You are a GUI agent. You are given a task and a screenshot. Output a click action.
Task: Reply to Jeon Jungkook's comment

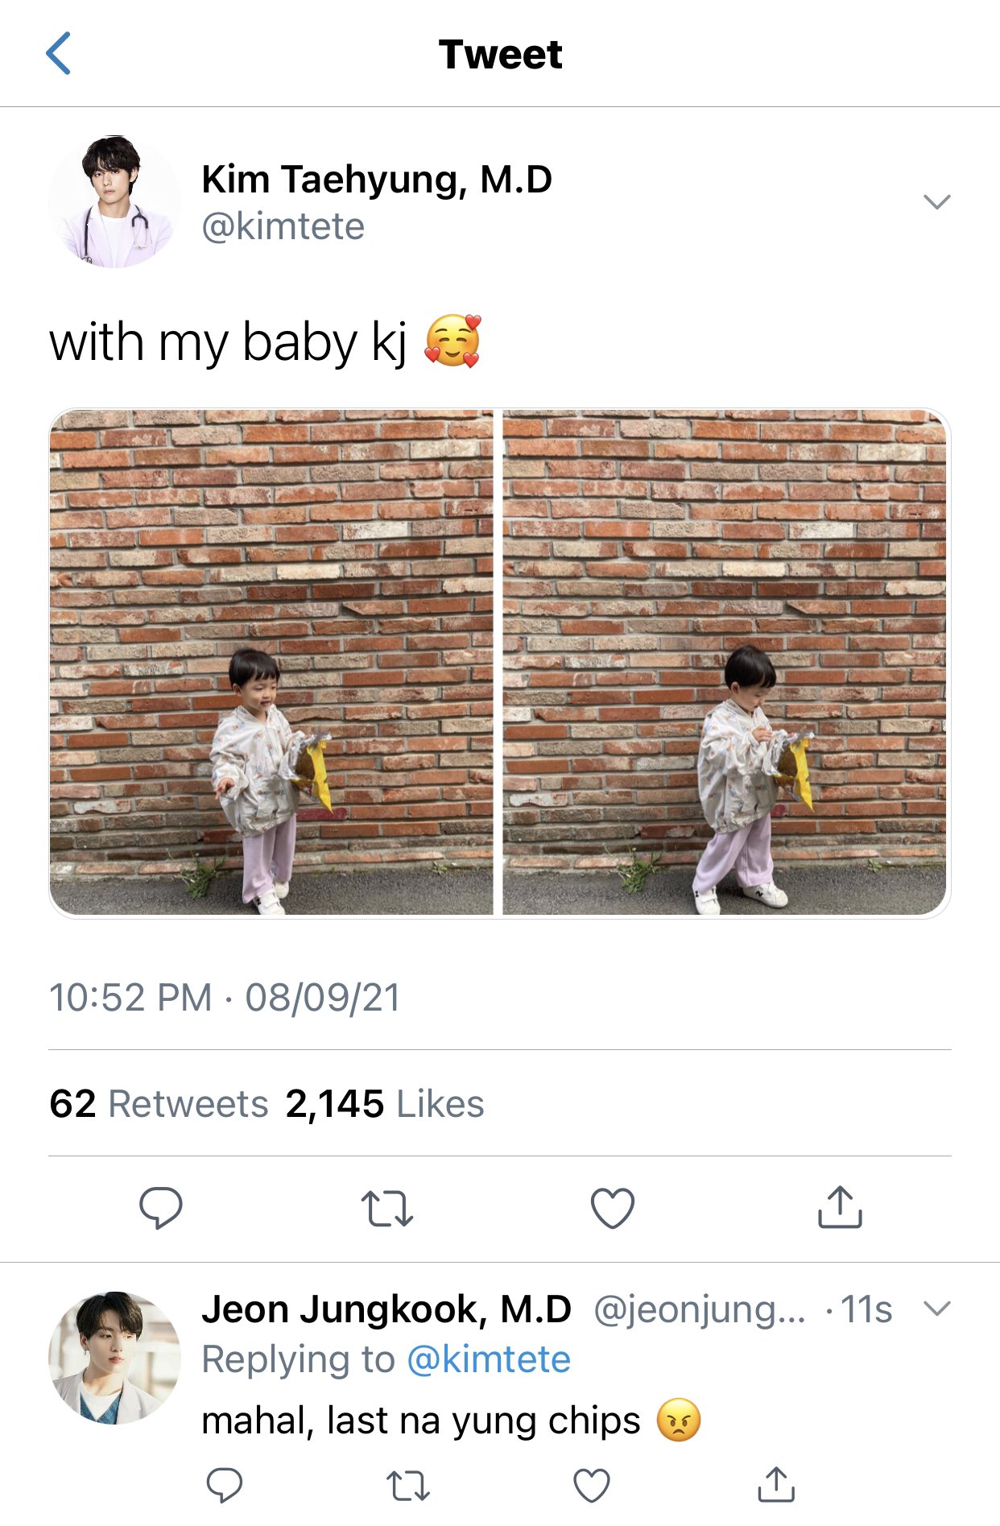225,1485
